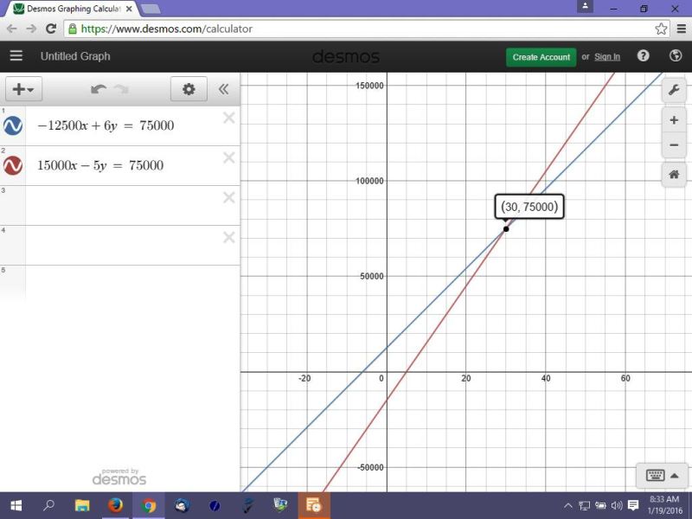The image size is (692, 519).
Task: Rename the Untitled Graph title
Action: 75,56
